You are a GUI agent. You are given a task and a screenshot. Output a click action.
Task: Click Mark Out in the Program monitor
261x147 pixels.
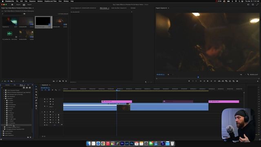click(196, 81)
